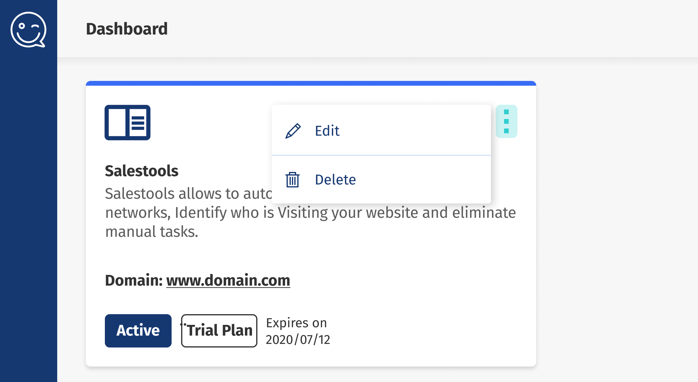Choose Delete from the popup menu
The image size is (698, 382).
(x=335, y=180)
